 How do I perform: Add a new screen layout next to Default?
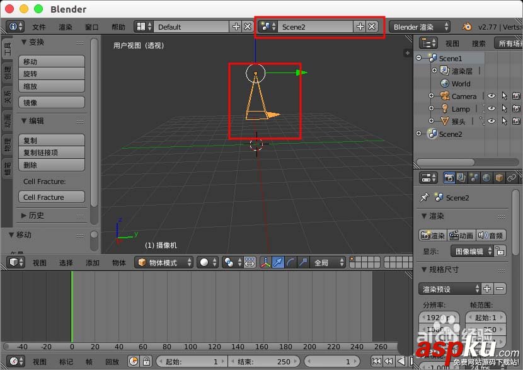236,26
